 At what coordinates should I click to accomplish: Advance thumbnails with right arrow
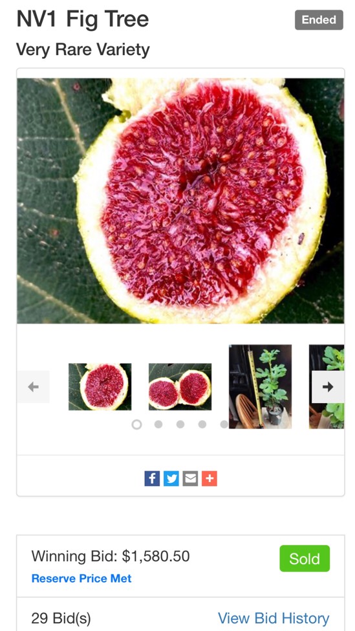pos(328,387)
